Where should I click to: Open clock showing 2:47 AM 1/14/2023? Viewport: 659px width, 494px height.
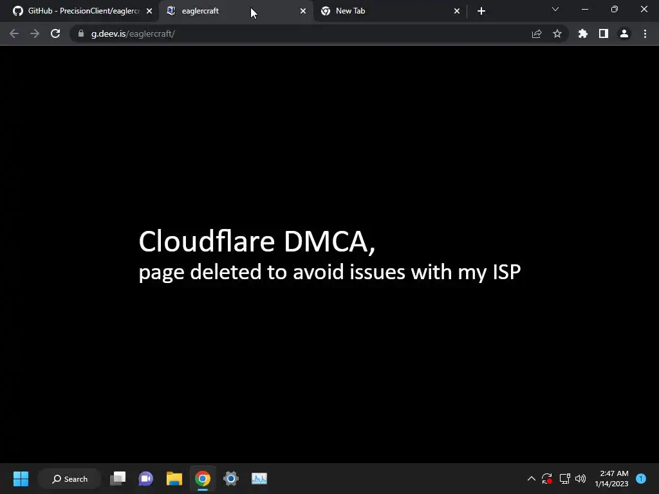(611, 479)
